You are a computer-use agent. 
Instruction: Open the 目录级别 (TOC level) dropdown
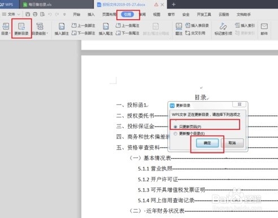pos(40,29)
